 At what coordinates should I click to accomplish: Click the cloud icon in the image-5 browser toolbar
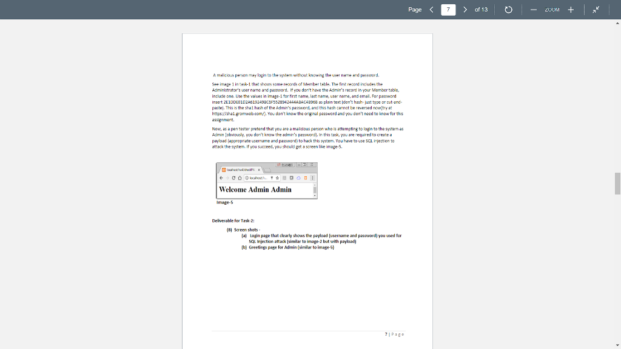298,178
